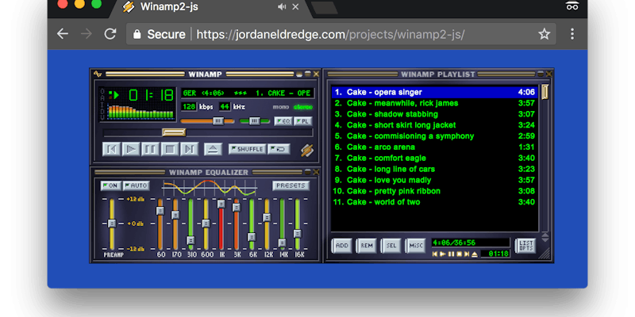Viewport: 635px width, 317px height.
Task: Select Cake - shadow stabbing track
Action: 435,114
